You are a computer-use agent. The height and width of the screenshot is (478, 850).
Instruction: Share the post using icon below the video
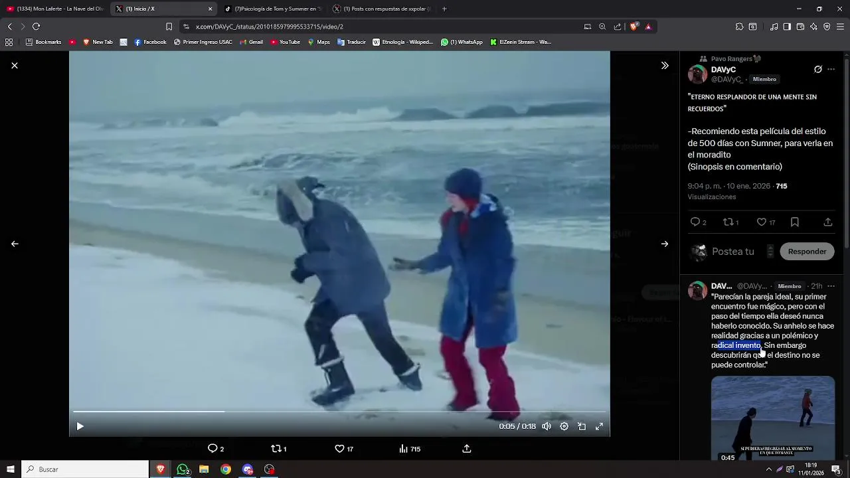[x=467, y=449]
